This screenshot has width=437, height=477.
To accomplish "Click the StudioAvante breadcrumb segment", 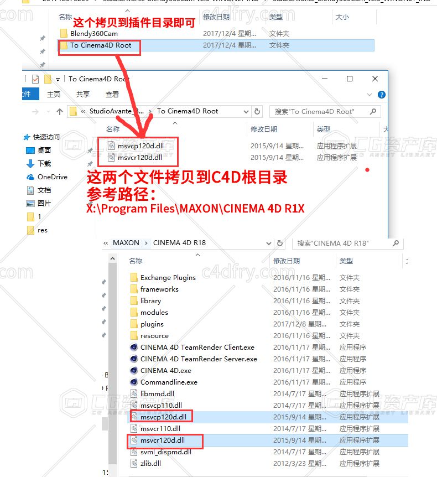I will coord(117,111).
